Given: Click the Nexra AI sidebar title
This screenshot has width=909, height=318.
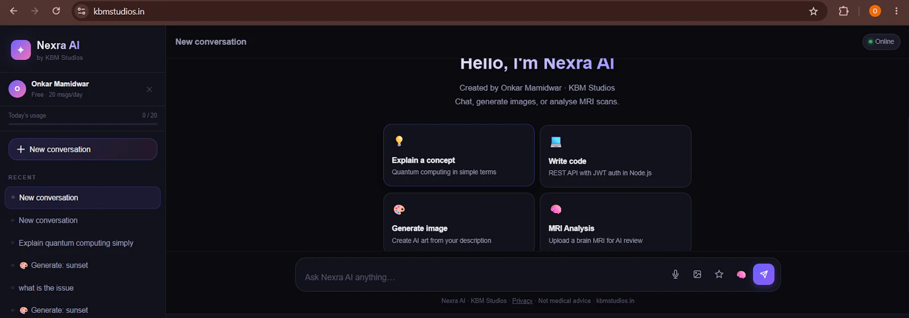Looking at the screenshot, I should click(x=58, y=45).
